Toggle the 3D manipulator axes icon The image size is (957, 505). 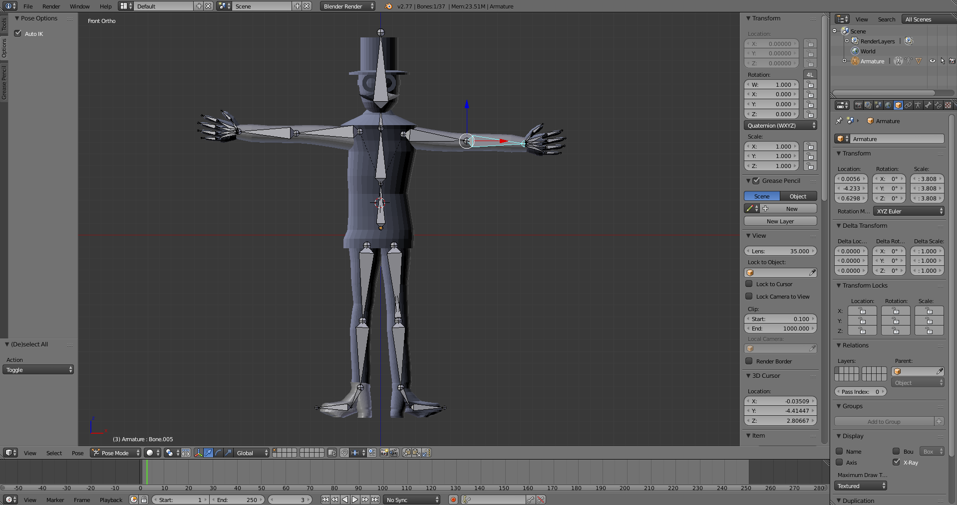(198, 453)
